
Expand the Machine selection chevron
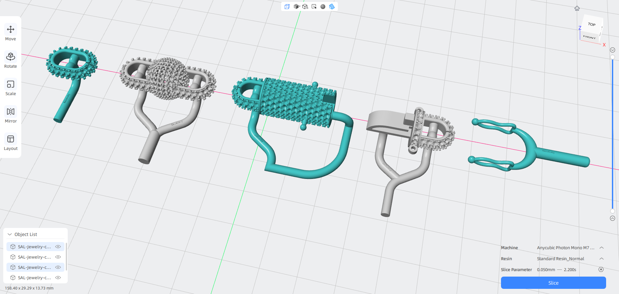coord(601,248)
